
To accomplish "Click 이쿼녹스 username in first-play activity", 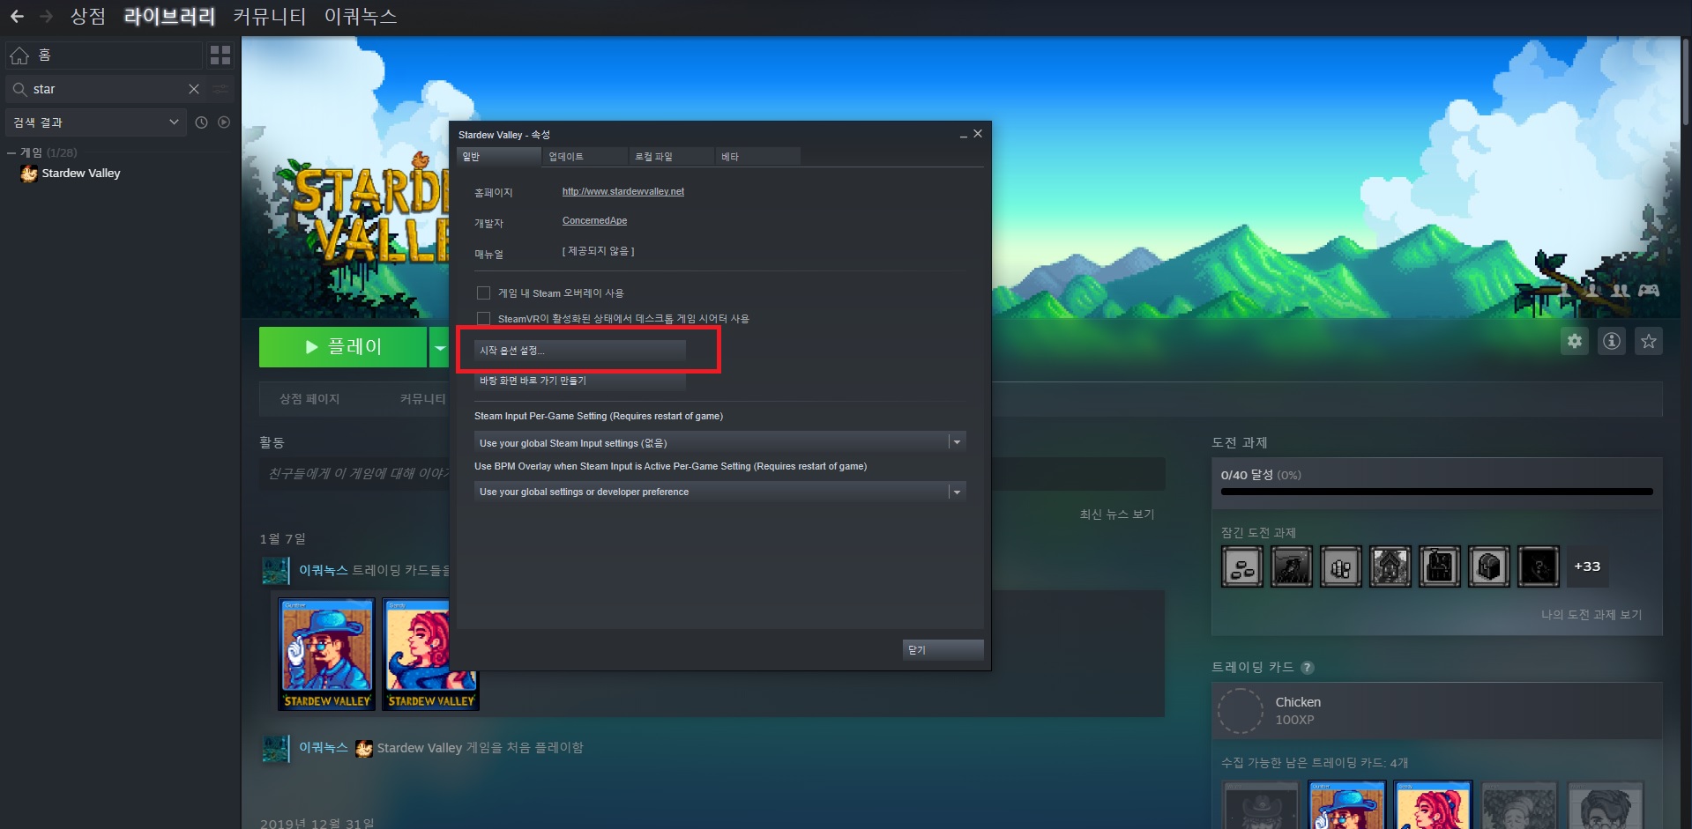I will (x=324, y=748).
